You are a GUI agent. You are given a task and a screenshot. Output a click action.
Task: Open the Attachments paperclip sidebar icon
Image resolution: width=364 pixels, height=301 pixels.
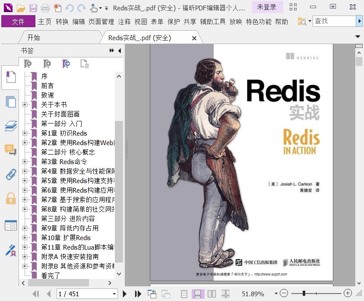[x=11, y=174]
